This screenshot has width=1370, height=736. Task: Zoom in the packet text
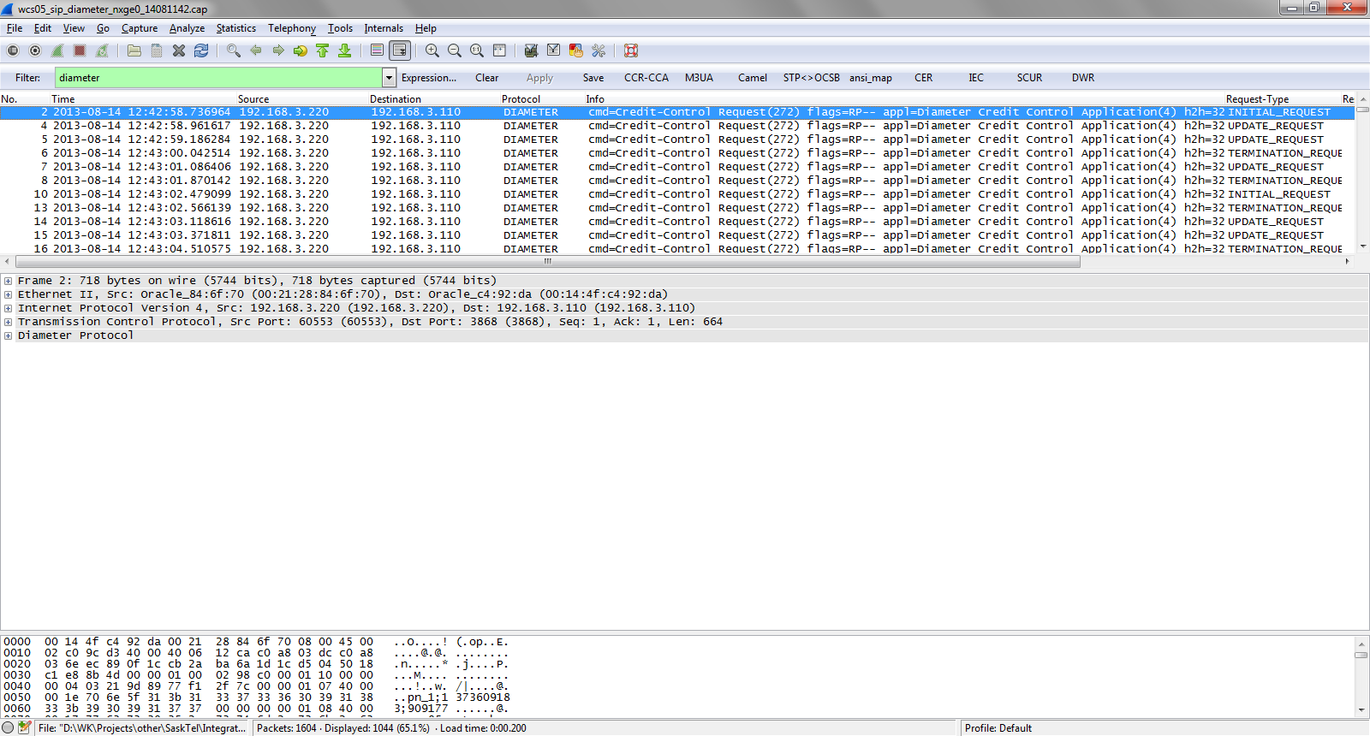[432, 50]
